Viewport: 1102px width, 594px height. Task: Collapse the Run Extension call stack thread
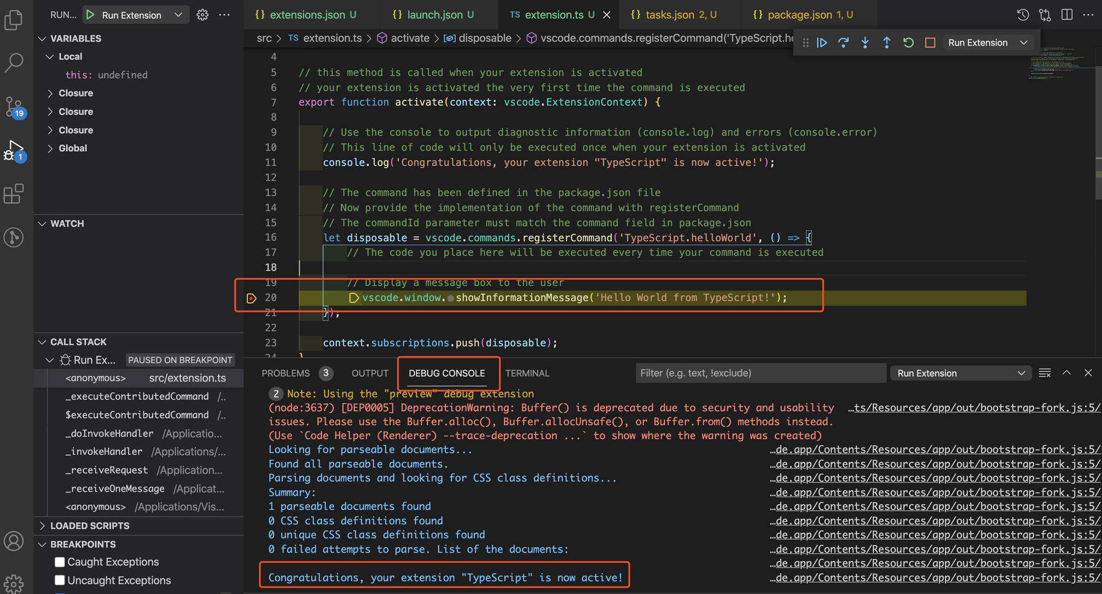point(50,360)
